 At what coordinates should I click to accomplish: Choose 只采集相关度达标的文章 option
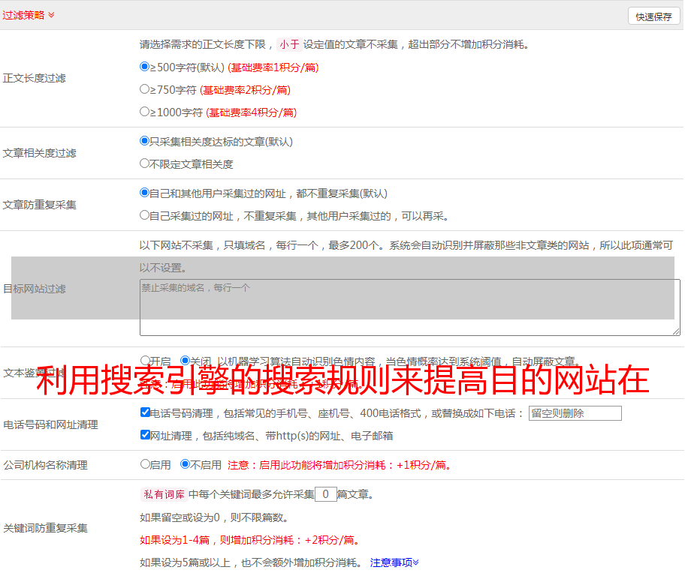pos(145,141)
